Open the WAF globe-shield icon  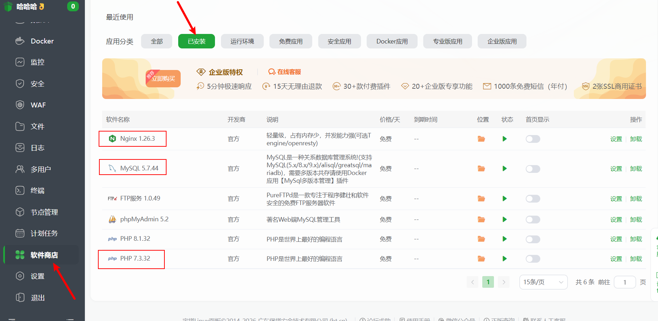(x=20, y=105)
